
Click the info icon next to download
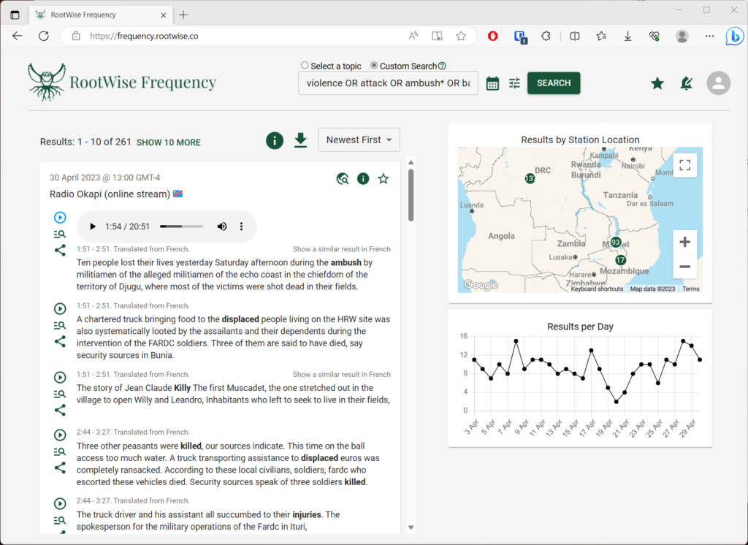[x=274, y=140]
